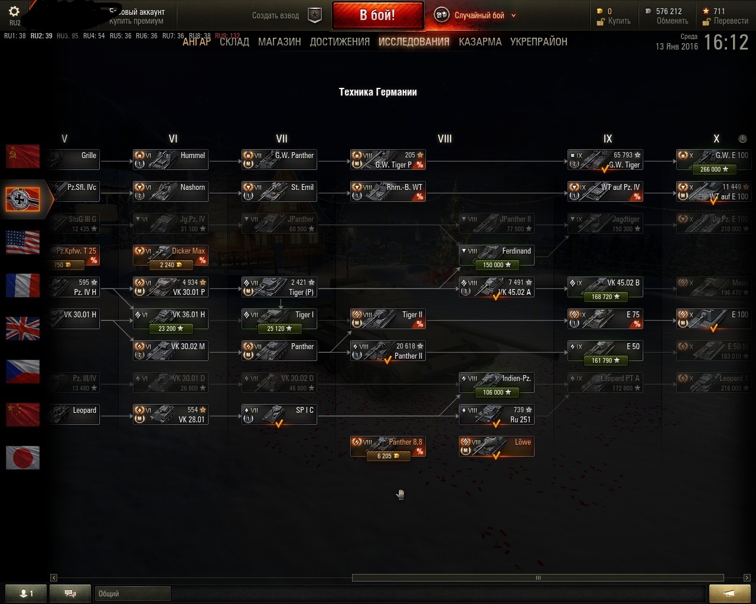Select the UK nation flag
The height and width of the screenshot is (604, 756).
point(22,329)
